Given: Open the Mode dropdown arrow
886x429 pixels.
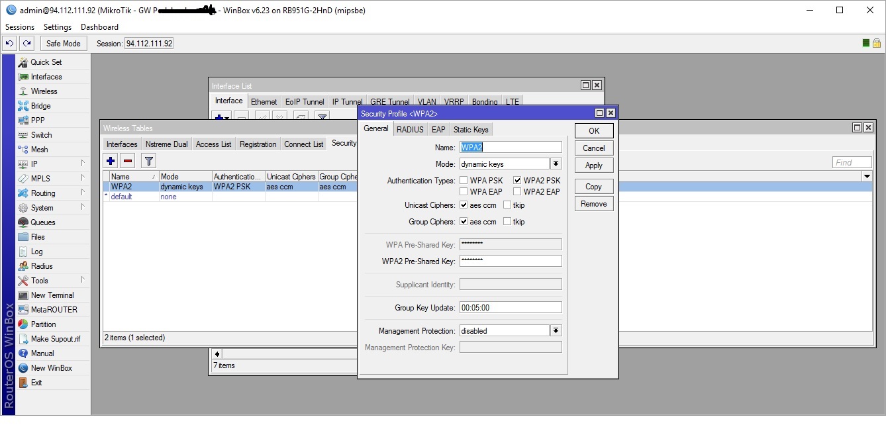Looking at the screenshot, I should [x=556, y=164].
